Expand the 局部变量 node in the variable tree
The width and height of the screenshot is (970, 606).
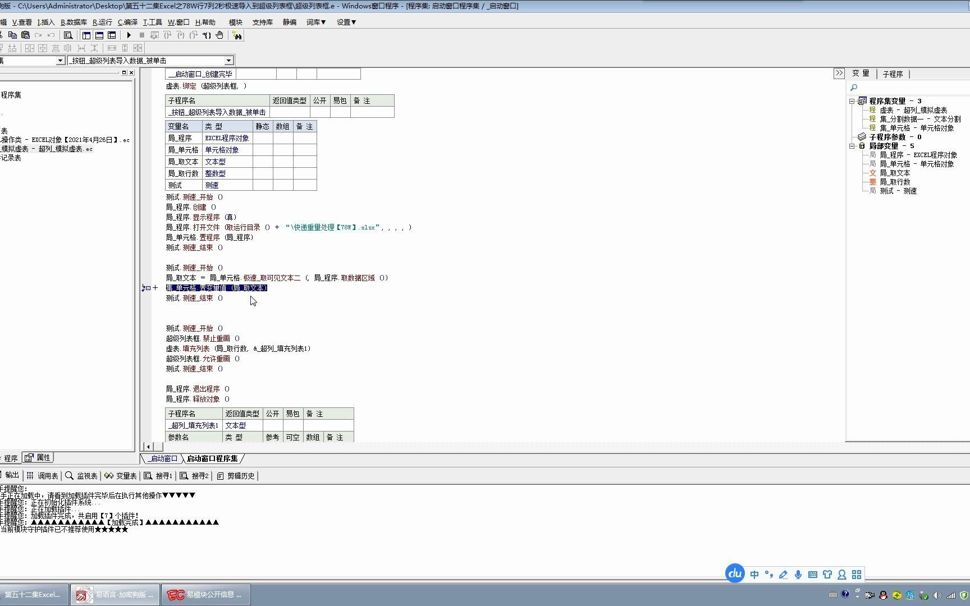tap(853, 146)
